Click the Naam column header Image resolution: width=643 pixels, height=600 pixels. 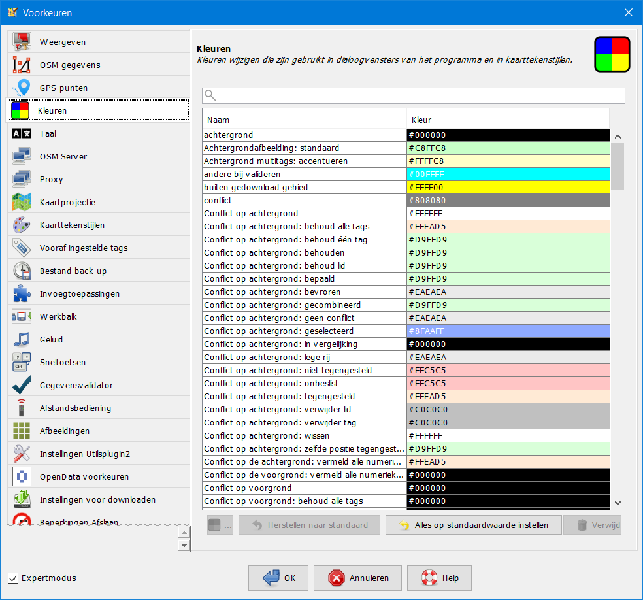pos(305,120)
